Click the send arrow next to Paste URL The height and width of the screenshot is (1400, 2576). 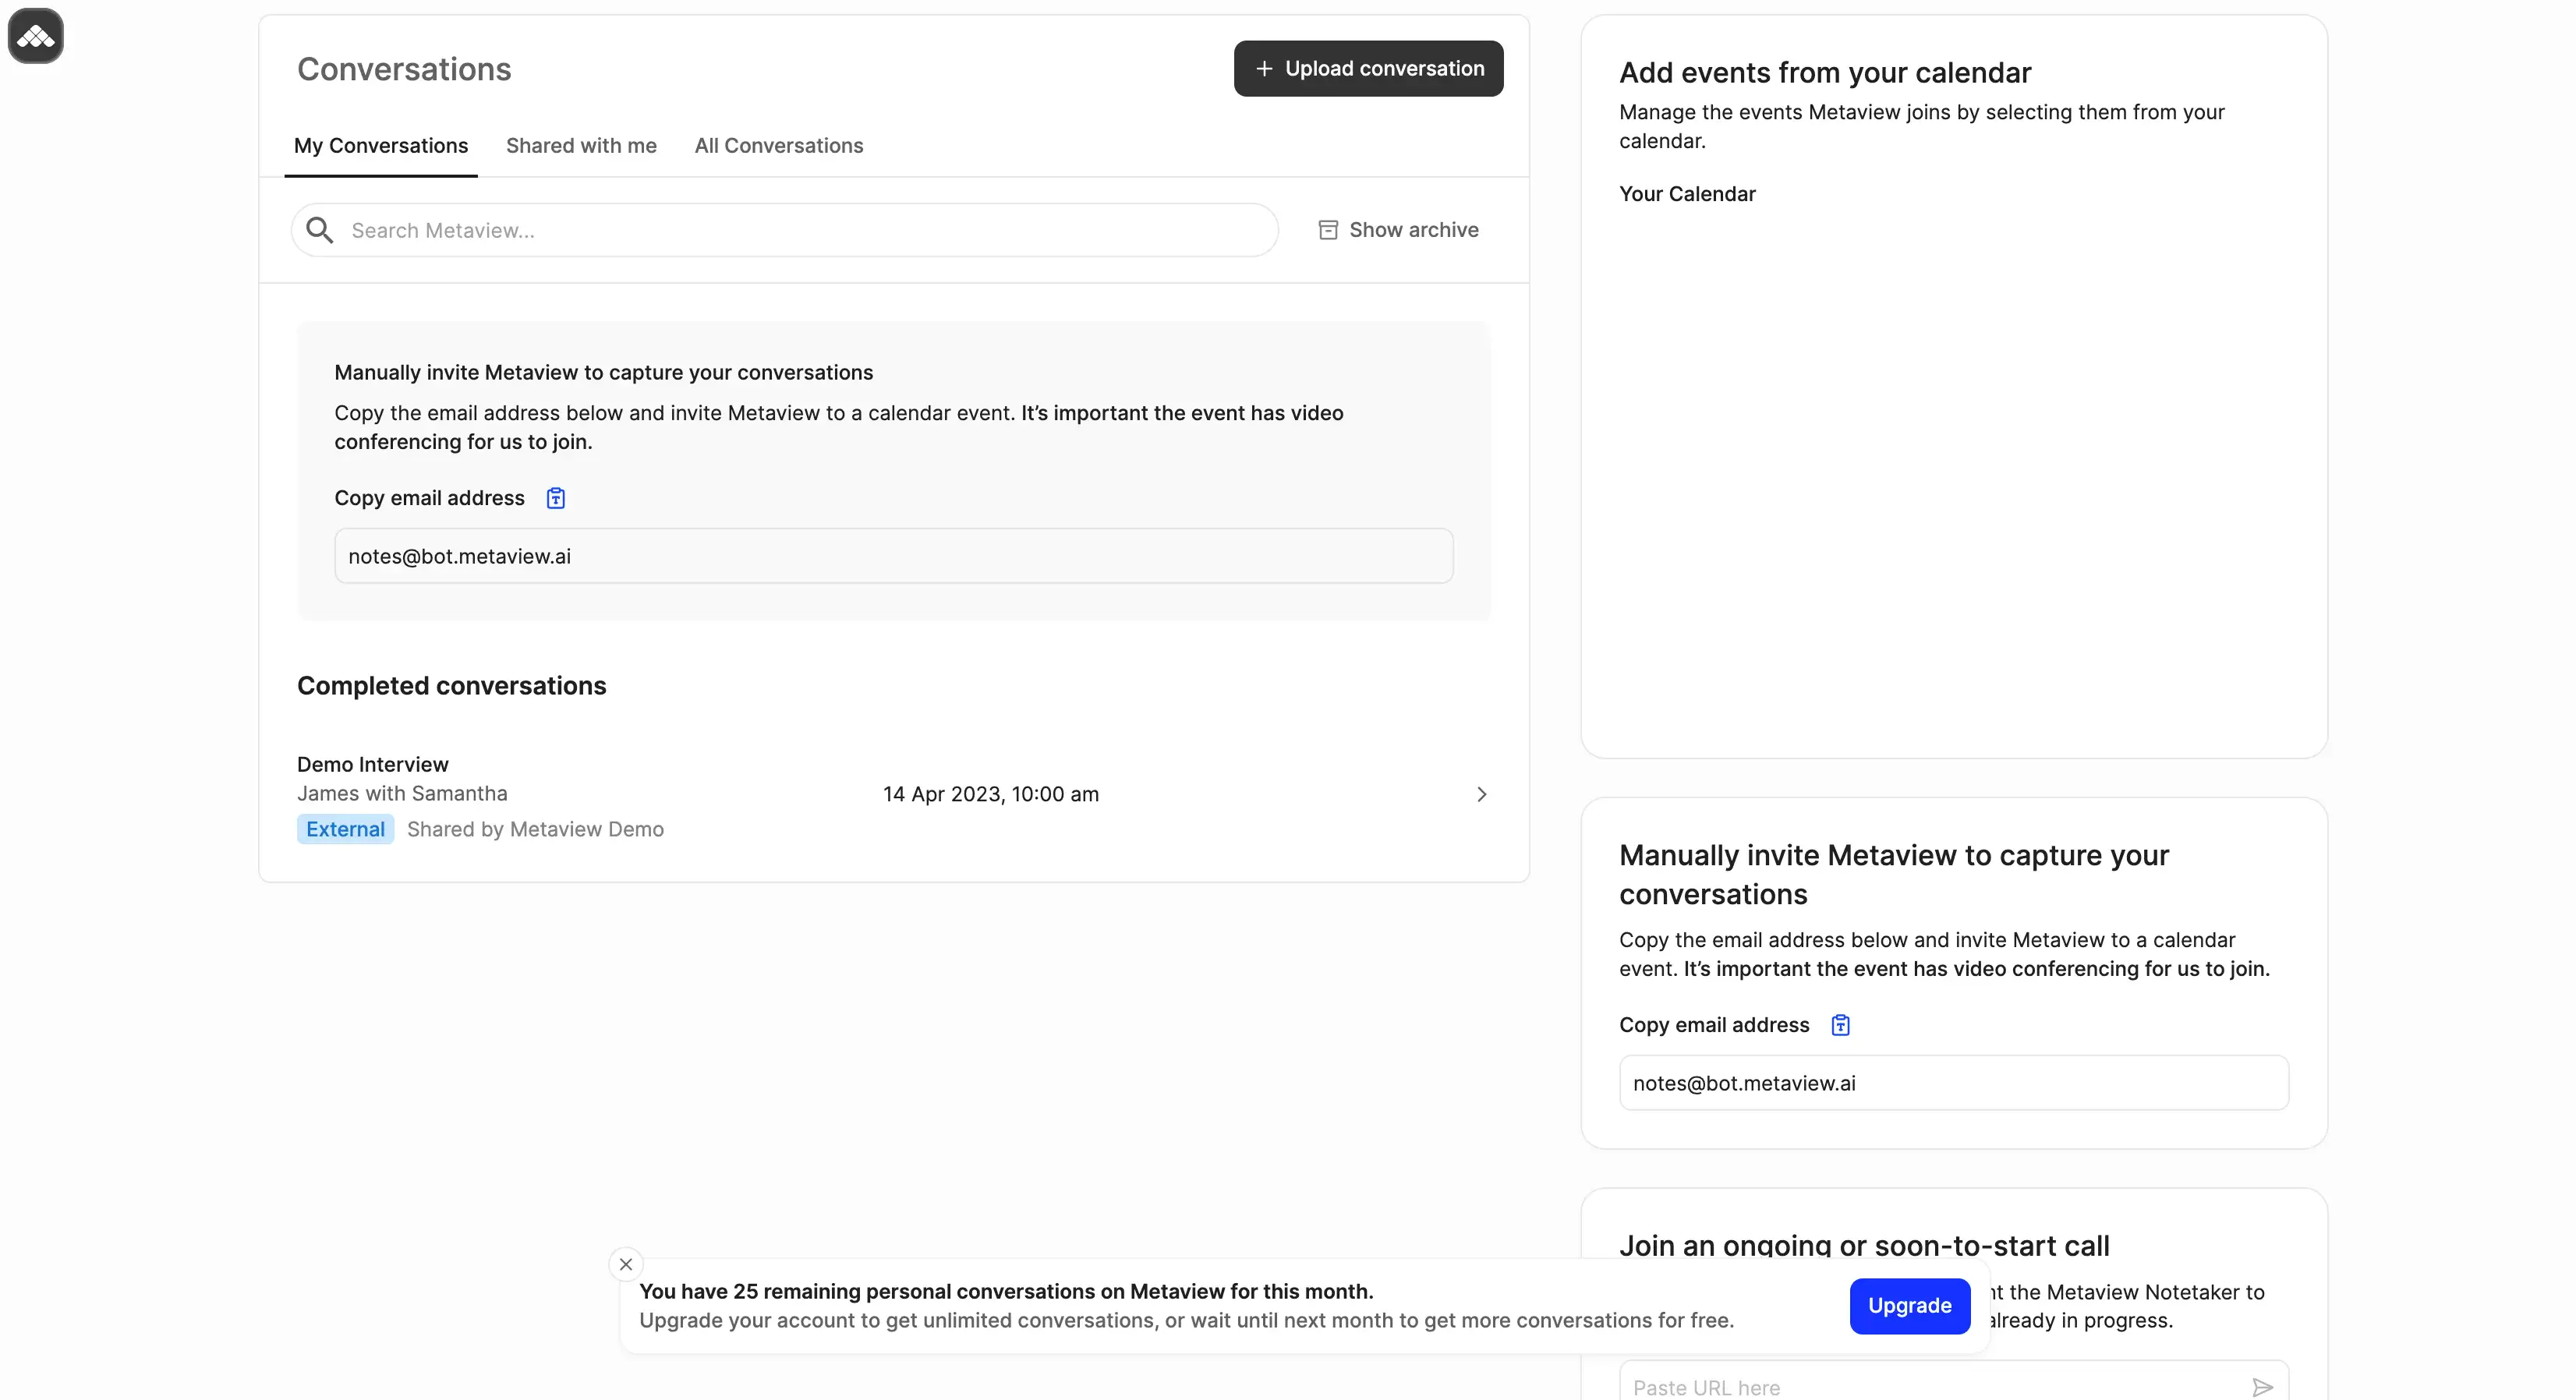tap(2262, 1387)
